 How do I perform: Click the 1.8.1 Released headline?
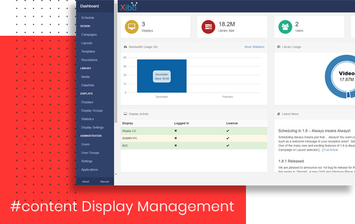coord(291,161)
